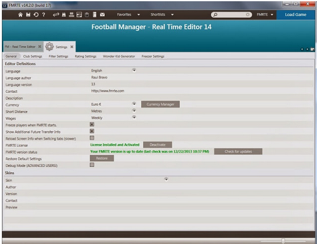
Task: Click 'License Installed and Activated' status text
Action: coord(115,145)
